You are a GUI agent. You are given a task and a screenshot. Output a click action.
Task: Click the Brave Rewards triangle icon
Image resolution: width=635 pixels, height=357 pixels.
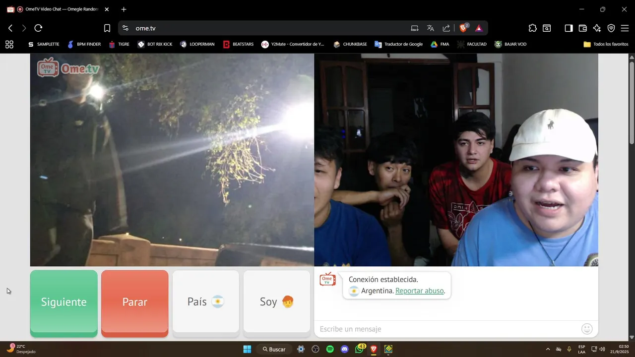tap(479, 28)
